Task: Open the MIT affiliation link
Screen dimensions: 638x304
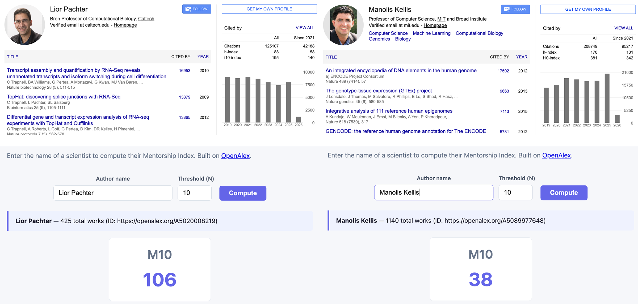Action: (441, 19)
